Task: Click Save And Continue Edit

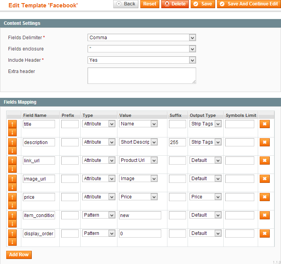Action: [x=249, y=4]
